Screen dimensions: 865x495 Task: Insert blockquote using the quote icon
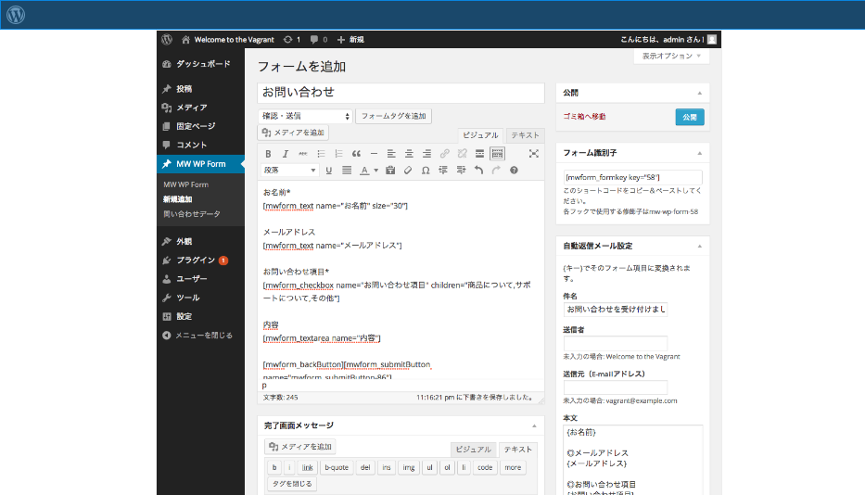pos(356,153)
